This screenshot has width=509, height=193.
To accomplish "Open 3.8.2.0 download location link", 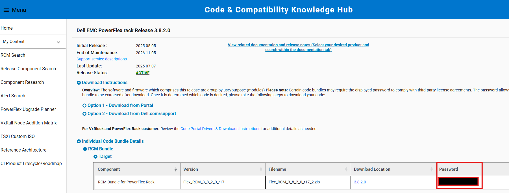I will coord(360,182).
